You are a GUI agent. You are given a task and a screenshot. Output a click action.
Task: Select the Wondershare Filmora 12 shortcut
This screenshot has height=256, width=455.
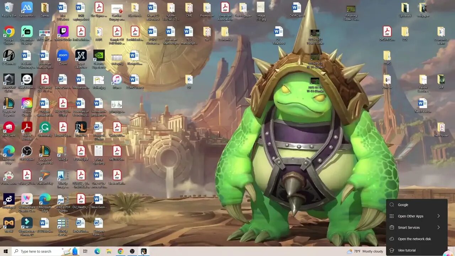27,226
